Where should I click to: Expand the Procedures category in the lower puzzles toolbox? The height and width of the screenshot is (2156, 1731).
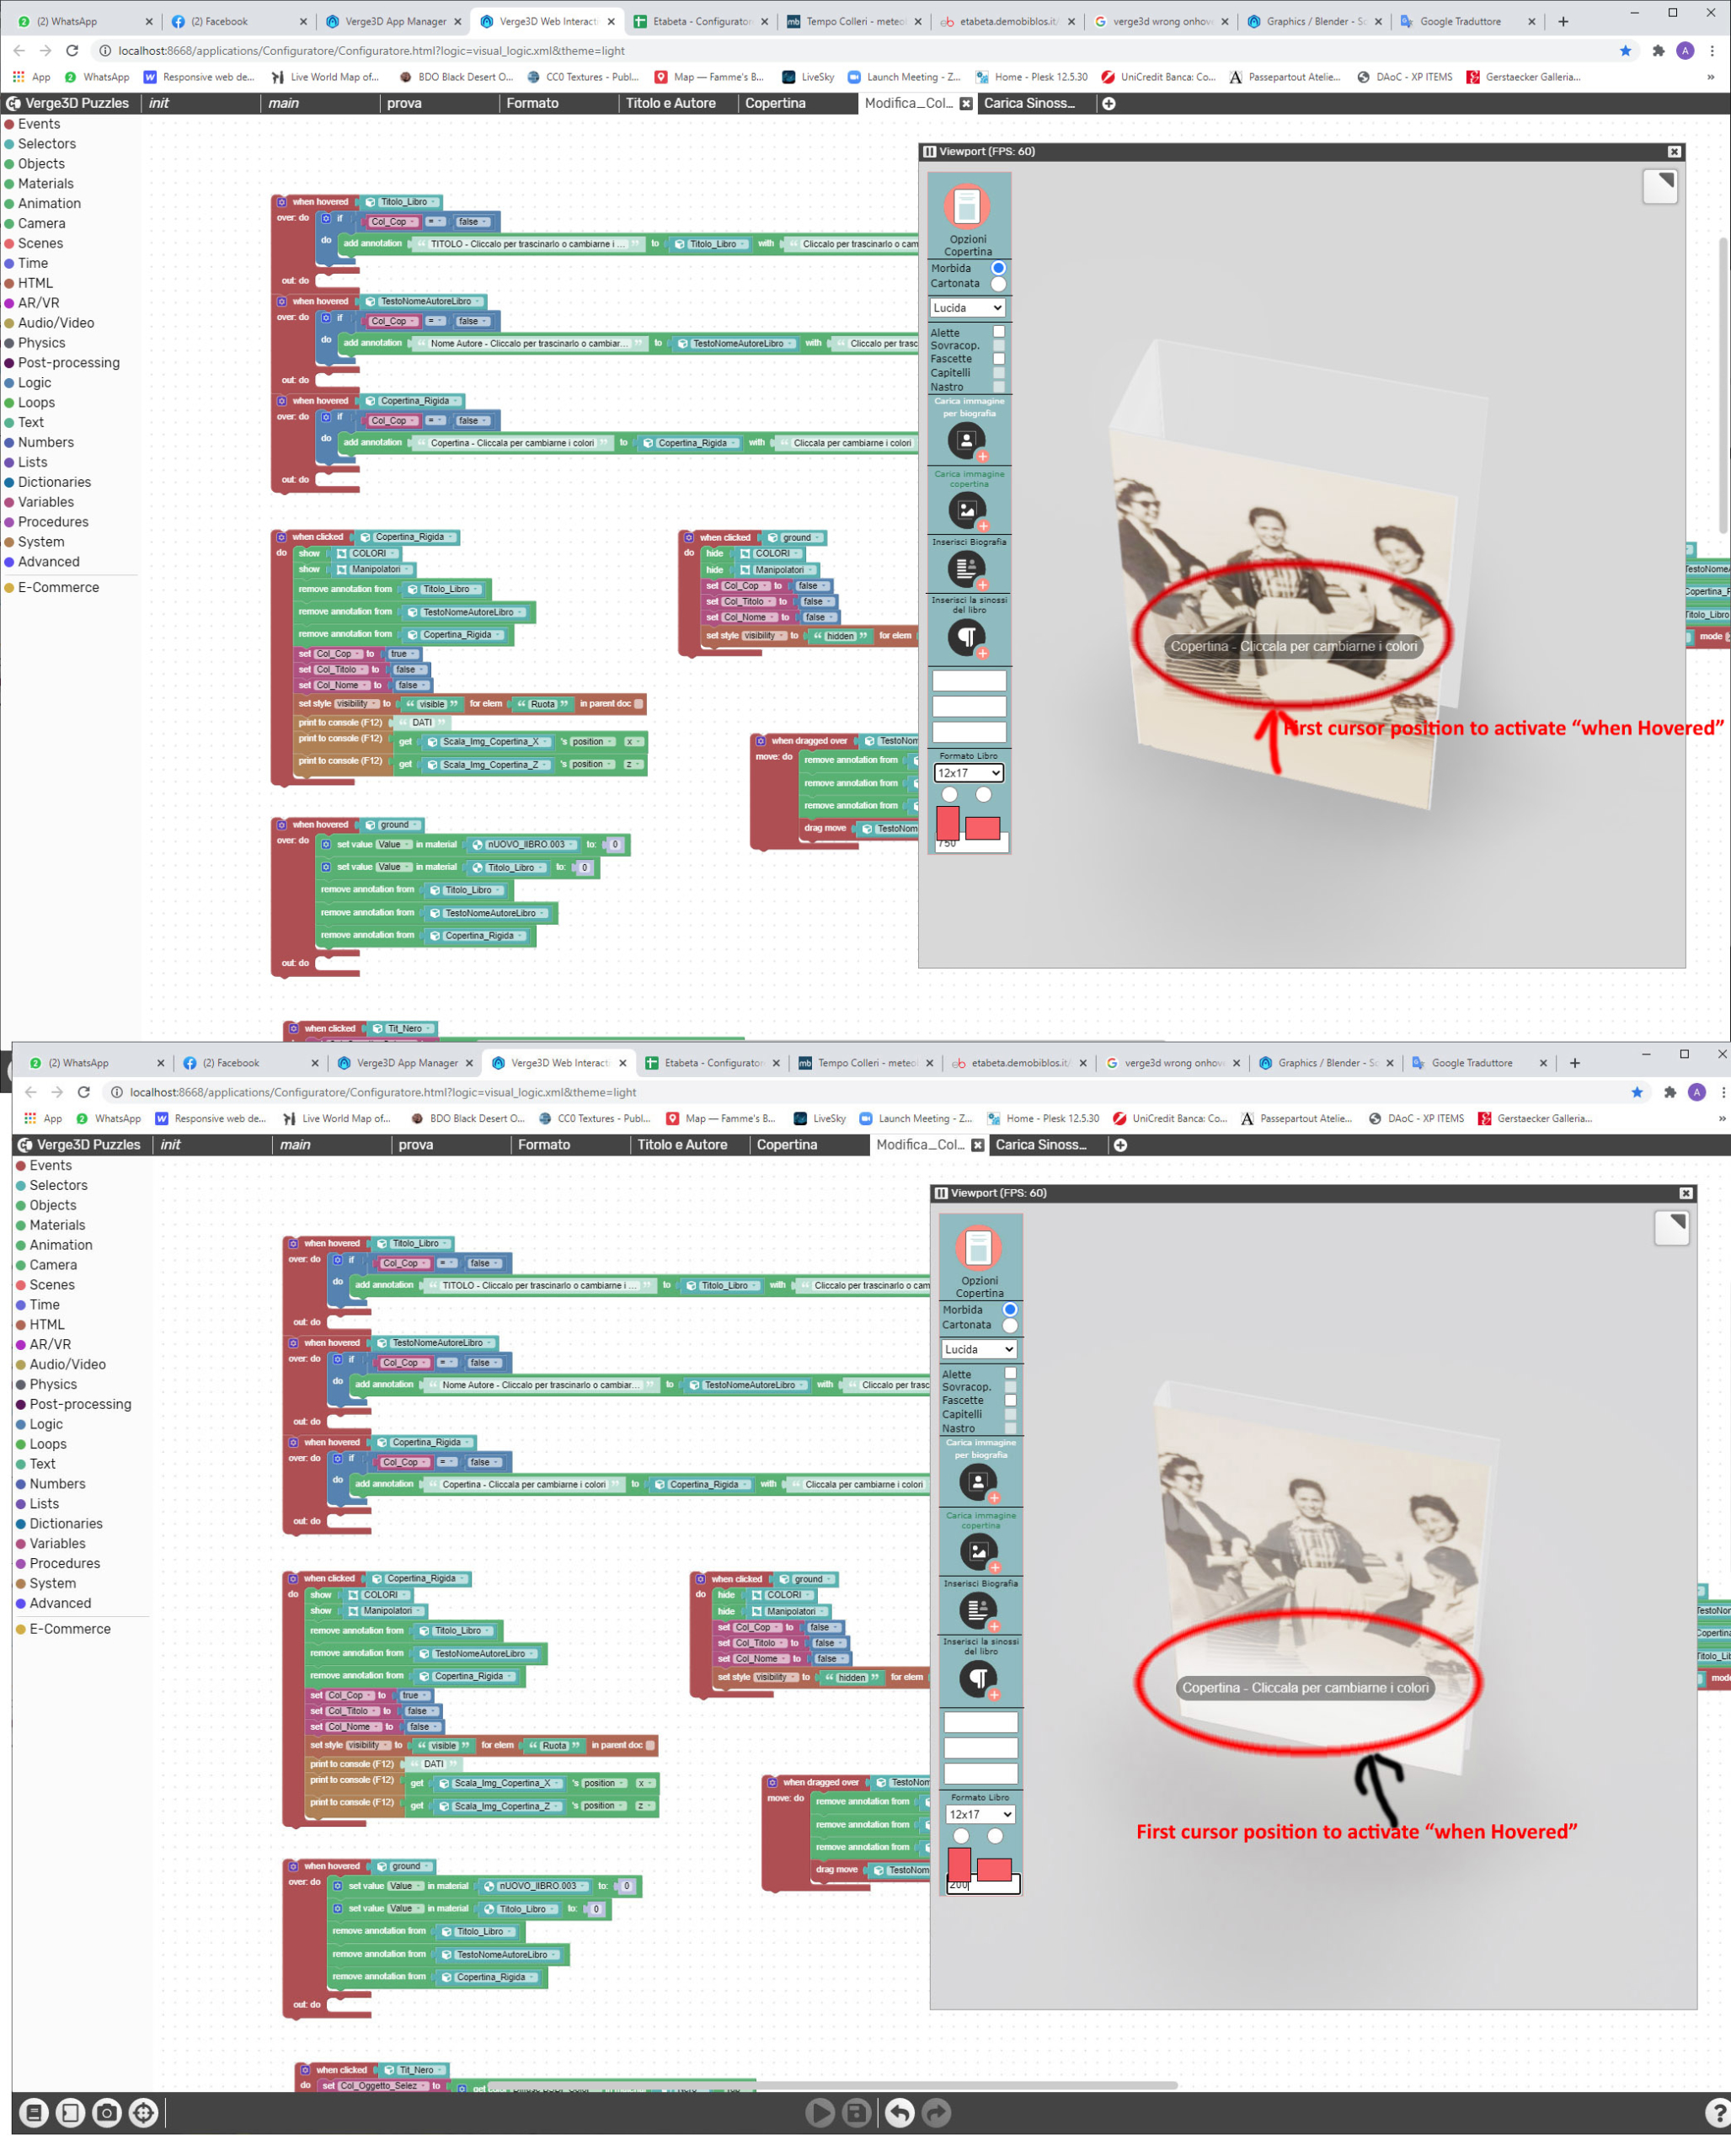point(64,1563)
